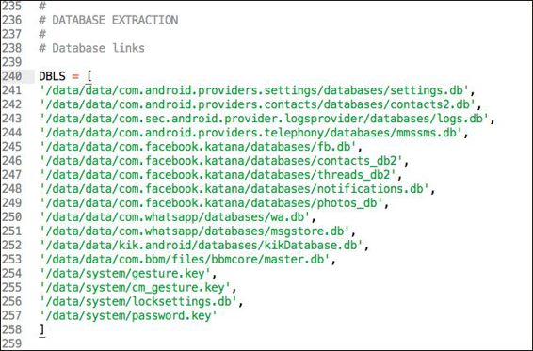
Task: Click the mmssms.db telephony path
Action: (251, 133)
